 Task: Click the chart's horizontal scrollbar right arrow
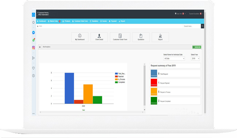(143, 112)
